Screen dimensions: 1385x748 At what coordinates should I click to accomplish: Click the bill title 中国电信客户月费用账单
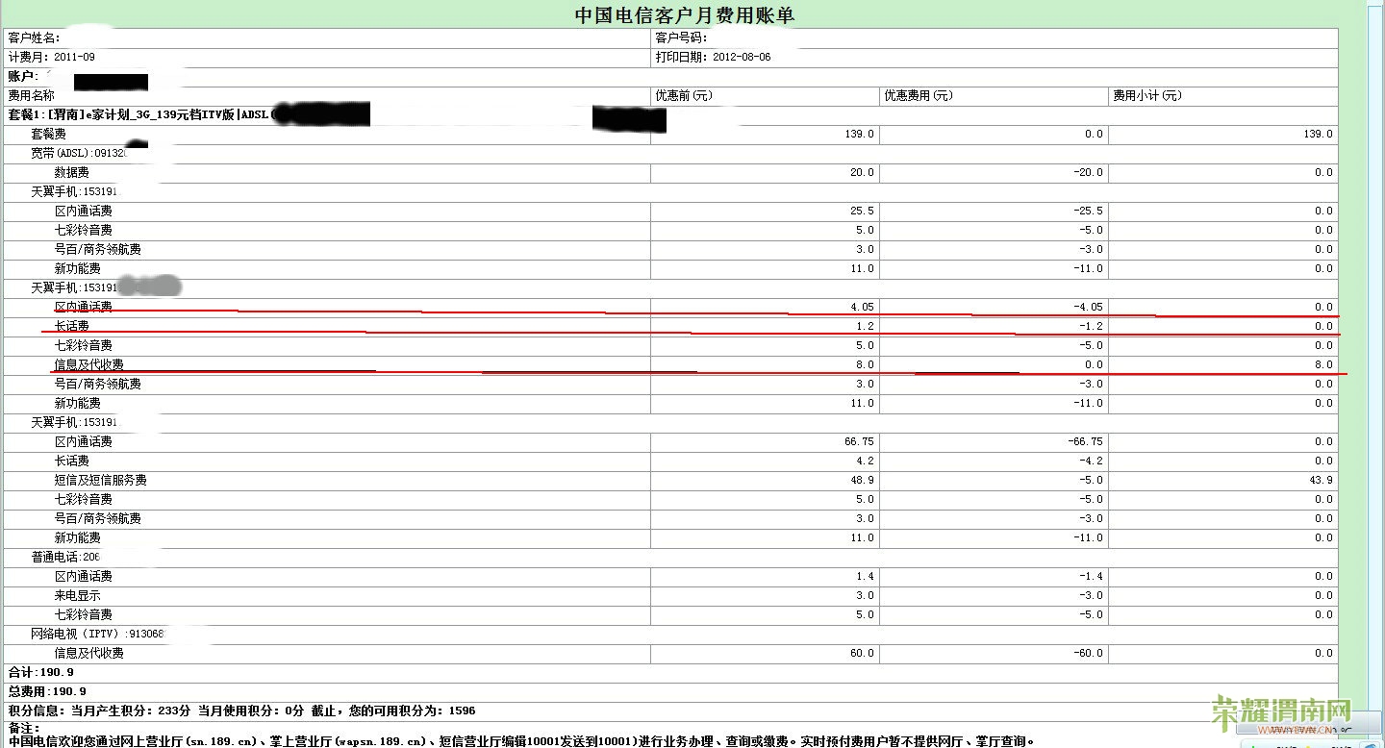point(684,15)
